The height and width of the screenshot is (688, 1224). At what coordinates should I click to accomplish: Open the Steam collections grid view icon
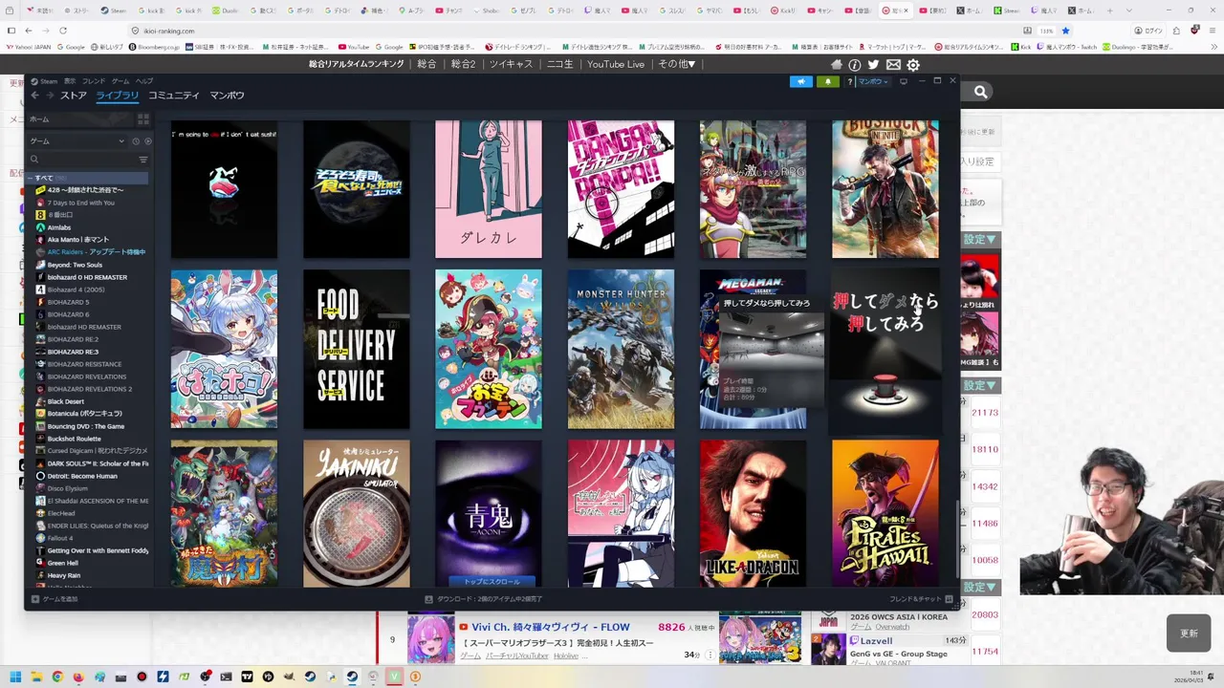143,119
